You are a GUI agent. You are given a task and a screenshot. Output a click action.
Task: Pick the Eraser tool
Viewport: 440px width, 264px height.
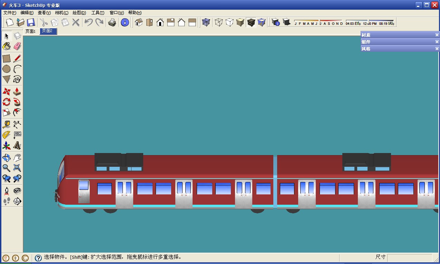tap(17, 46)
